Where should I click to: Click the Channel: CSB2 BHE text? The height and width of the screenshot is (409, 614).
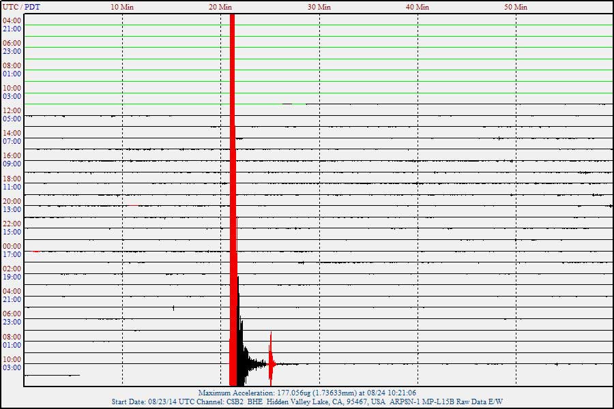229,402
